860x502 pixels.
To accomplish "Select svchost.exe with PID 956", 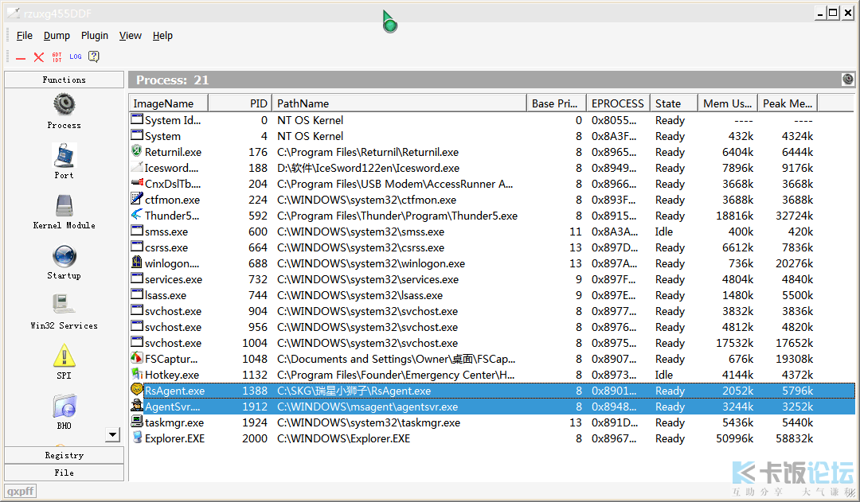I will coord(492,327).
